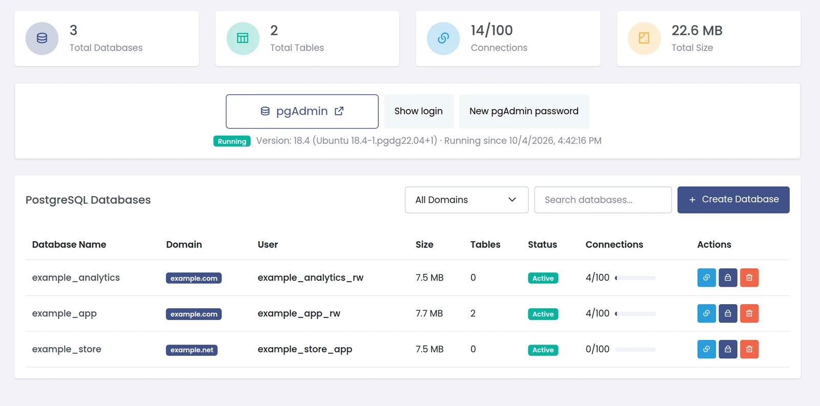
Task: Click the example_store connections progress bar
Action: coord(635,350)
